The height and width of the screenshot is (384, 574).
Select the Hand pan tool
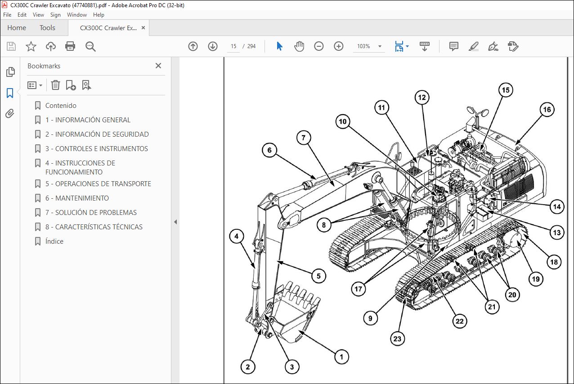[299, 46]
